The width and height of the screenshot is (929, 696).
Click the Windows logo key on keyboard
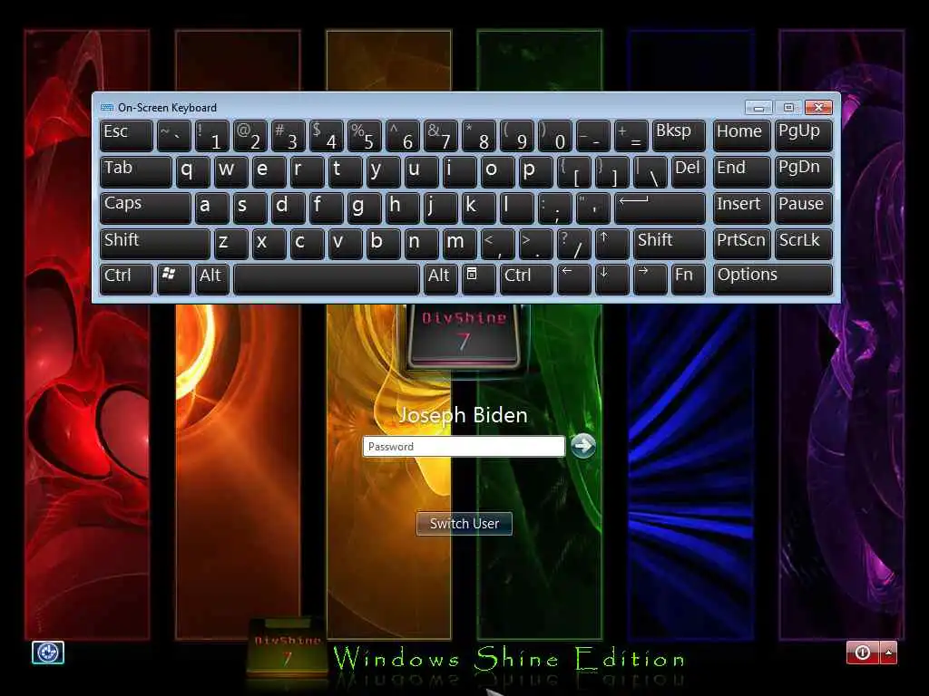tap(173, 279)
